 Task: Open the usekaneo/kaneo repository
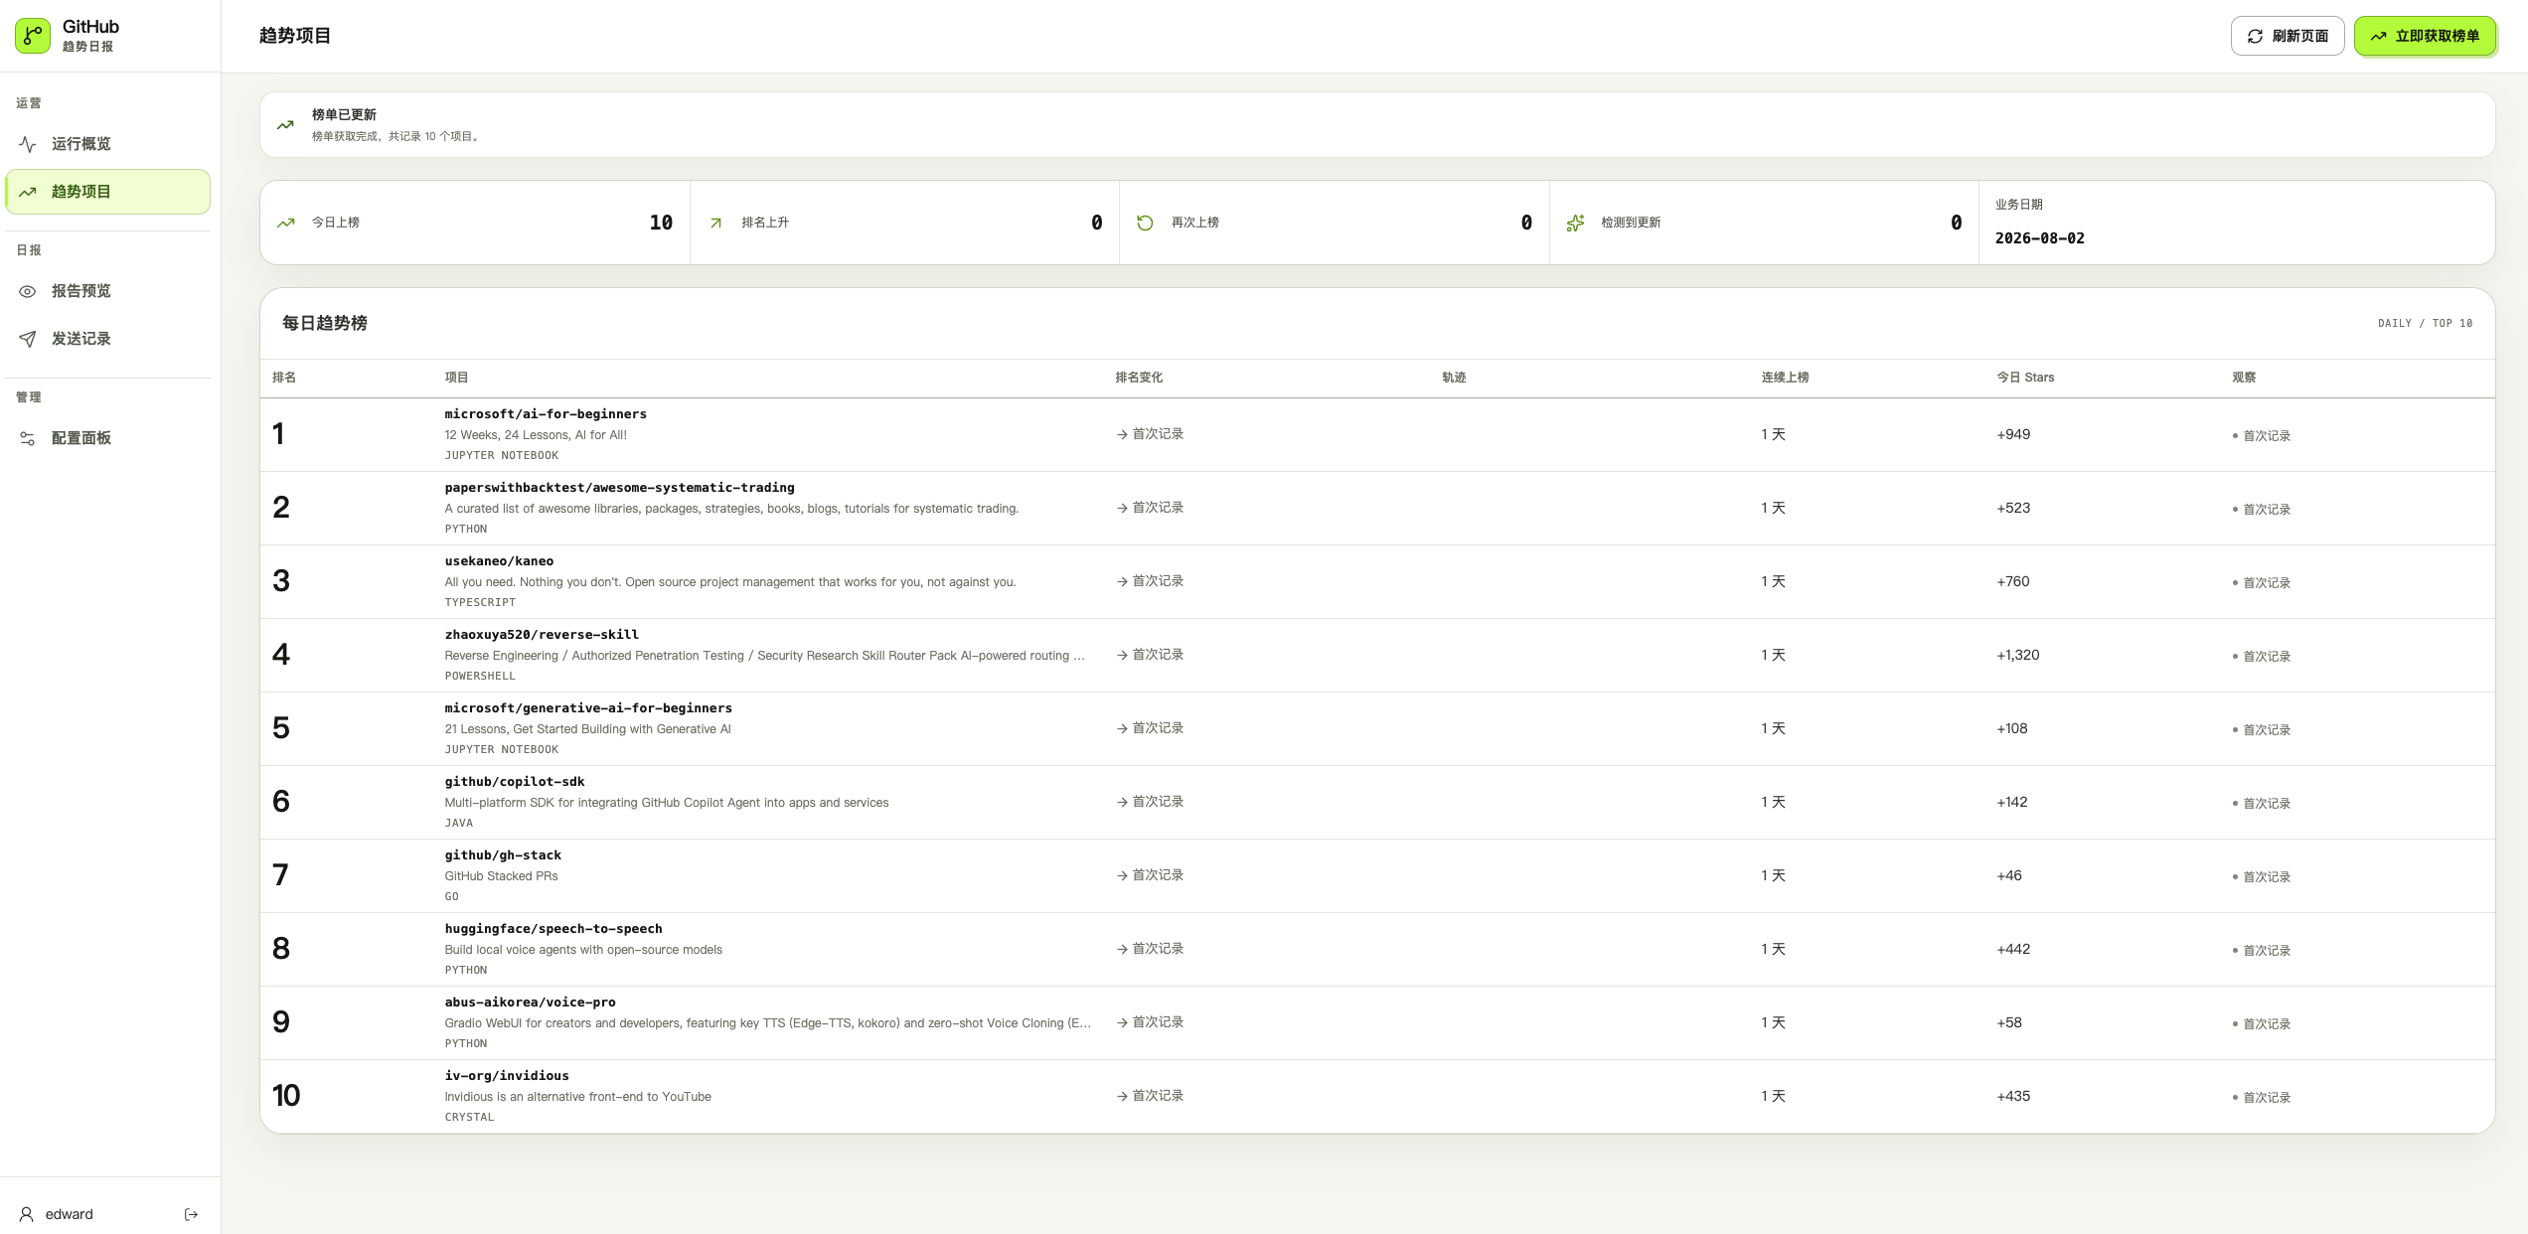click(499, 561)
